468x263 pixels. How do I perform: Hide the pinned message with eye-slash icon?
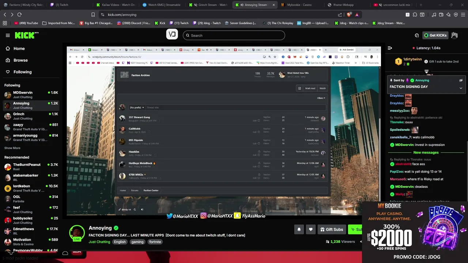pos(461,80)
